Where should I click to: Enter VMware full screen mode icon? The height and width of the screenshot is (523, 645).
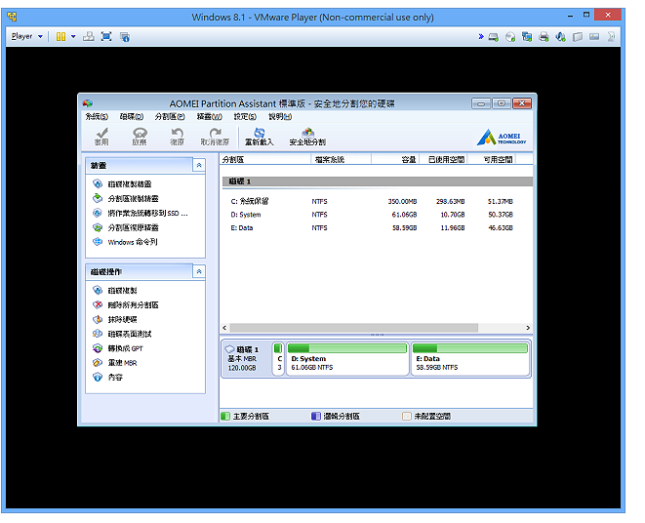[x=106, y=37]
